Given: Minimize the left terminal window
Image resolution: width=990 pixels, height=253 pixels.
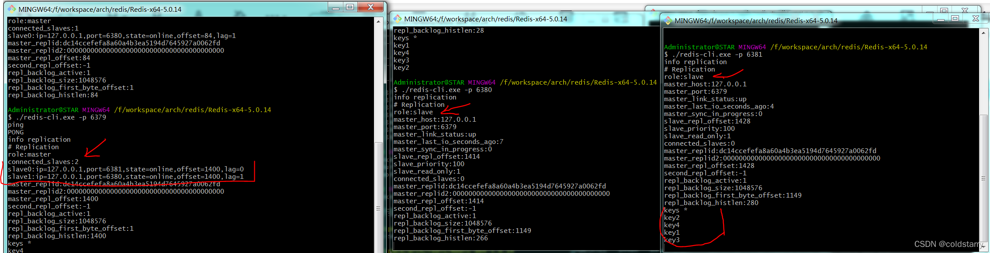Looking at the screenshot, I should click(336, 7).
